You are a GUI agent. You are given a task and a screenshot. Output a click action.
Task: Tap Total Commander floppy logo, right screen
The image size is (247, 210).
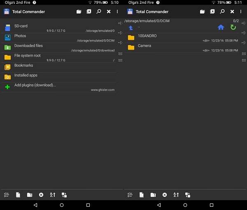point(130,11)
